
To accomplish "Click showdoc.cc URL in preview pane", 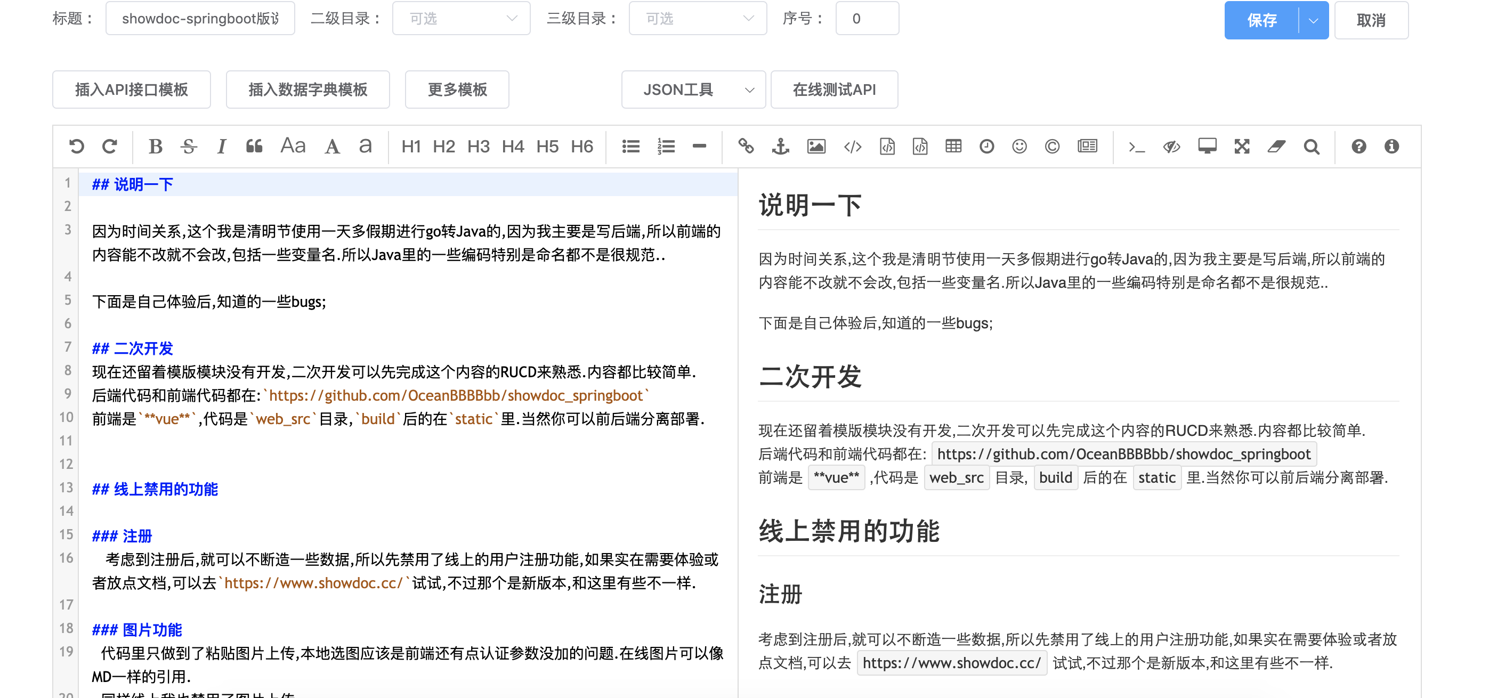I will (952, 663).
